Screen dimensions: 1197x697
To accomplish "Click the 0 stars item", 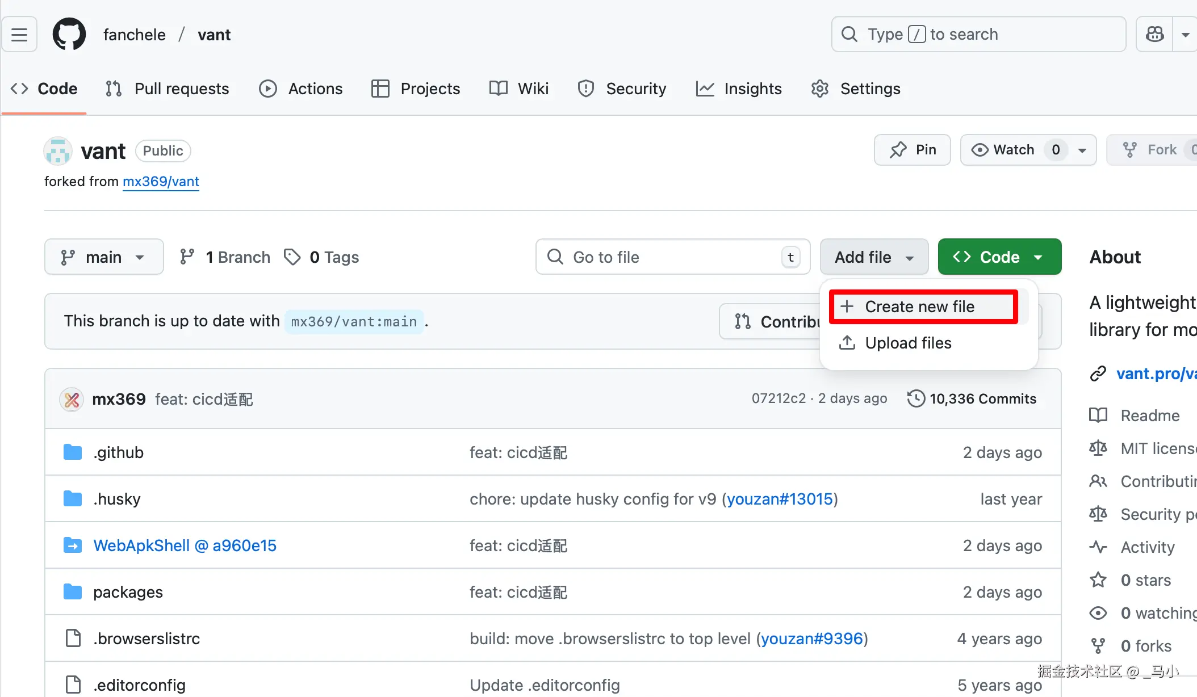I will click(1145, 580).
